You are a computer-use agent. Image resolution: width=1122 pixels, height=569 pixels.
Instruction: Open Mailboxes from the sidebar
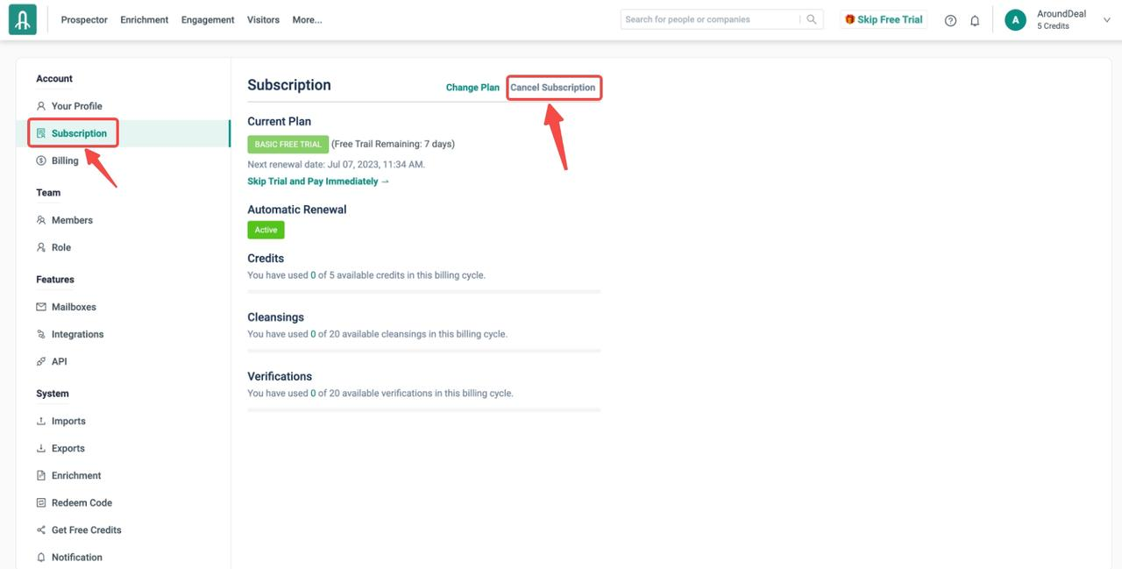click(74, 307)
